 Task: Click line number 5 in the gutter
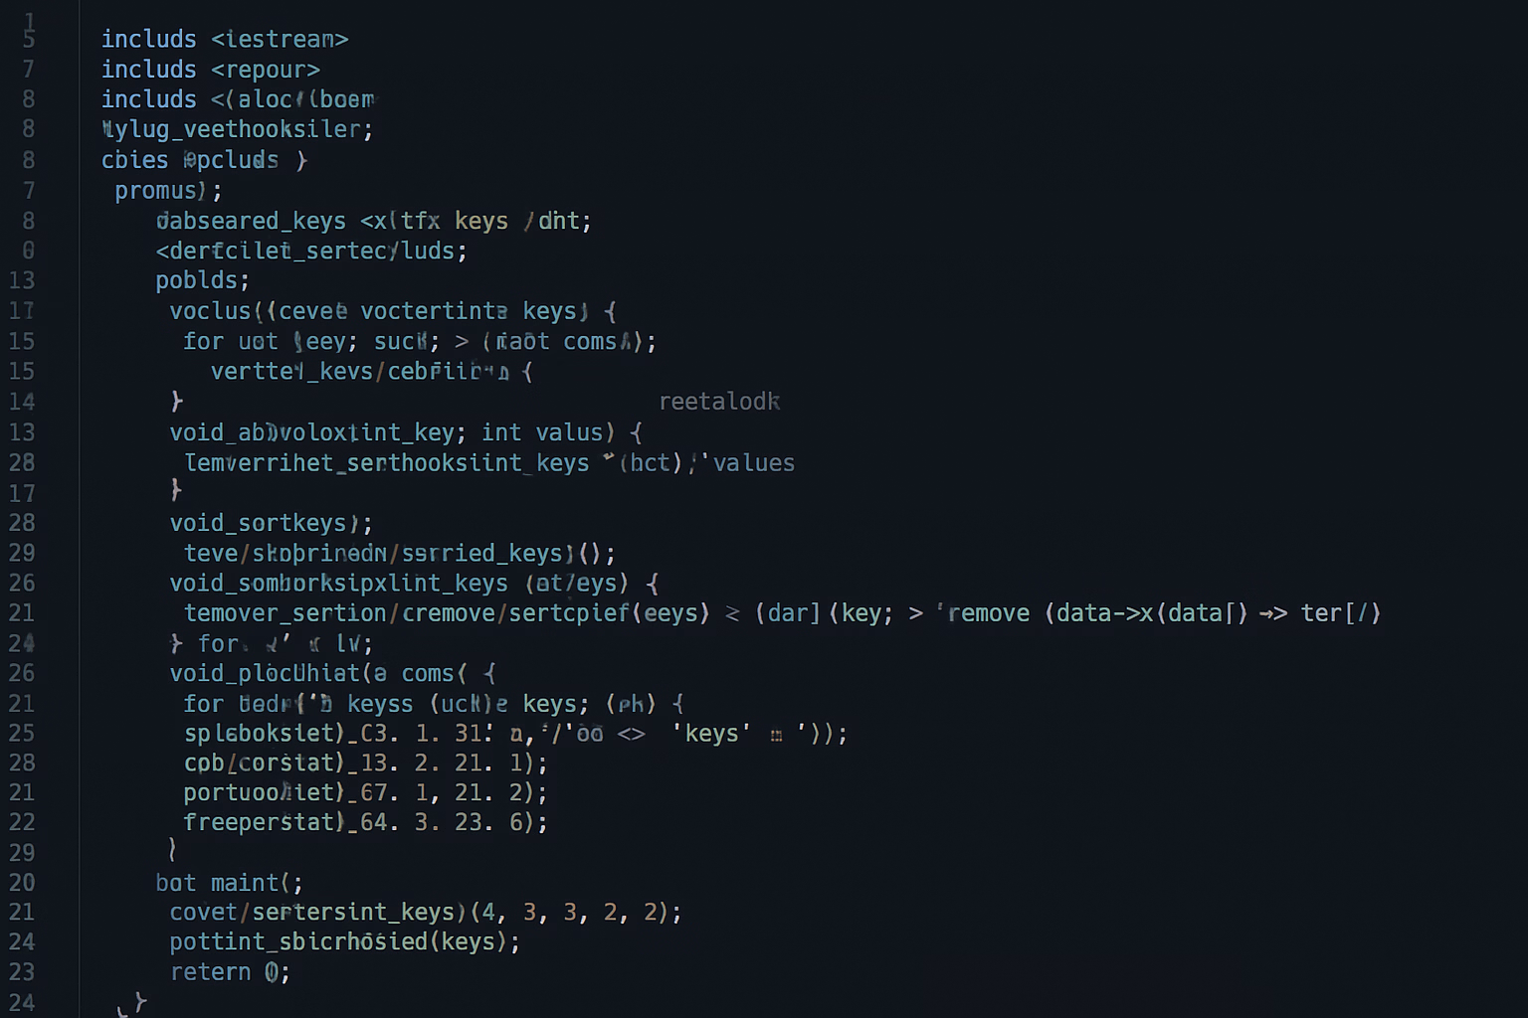click(28, 39)
